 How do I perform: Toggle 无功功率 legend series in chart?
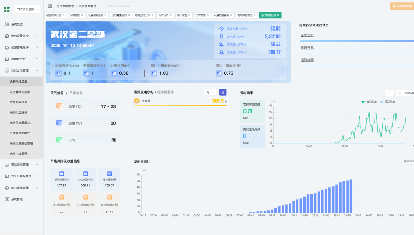tap(388, 101)
